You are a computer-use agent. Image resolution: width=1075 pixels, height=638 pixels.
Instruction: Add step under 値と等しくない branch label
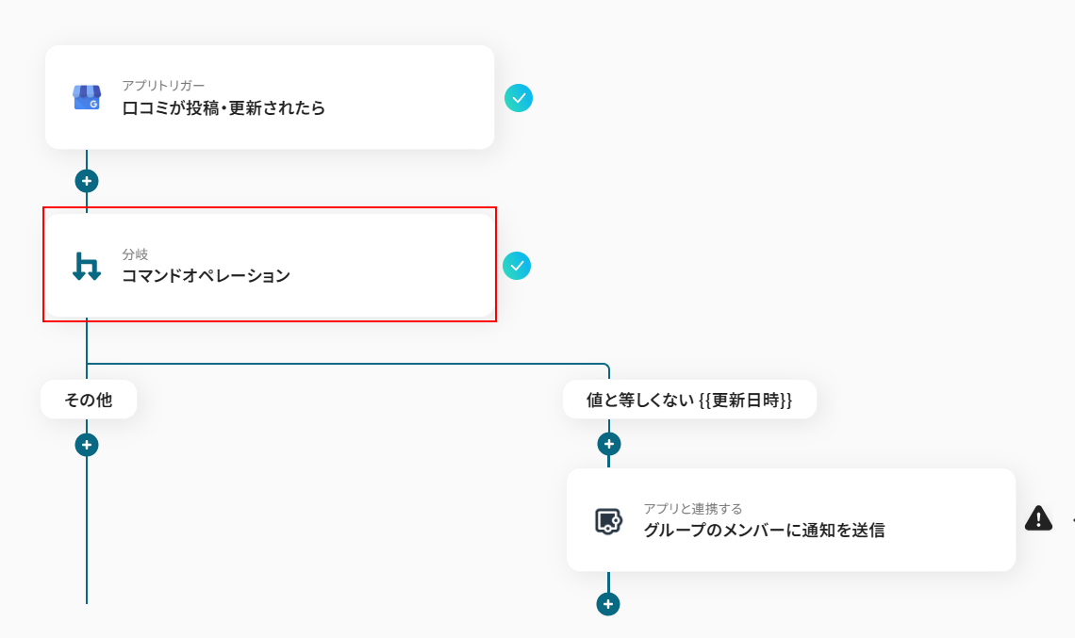(608, 443)
